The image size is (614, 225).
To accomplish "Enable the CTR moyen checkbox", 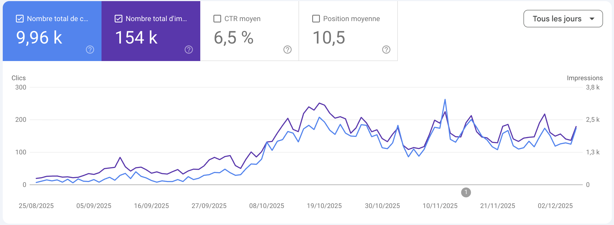I will [217, 19].
